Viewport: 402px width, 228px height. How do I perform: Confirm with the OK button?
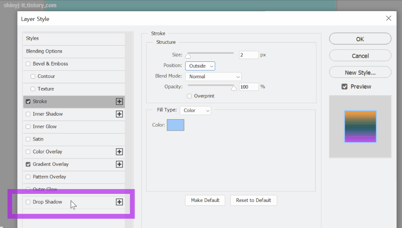tap(360, 39)
